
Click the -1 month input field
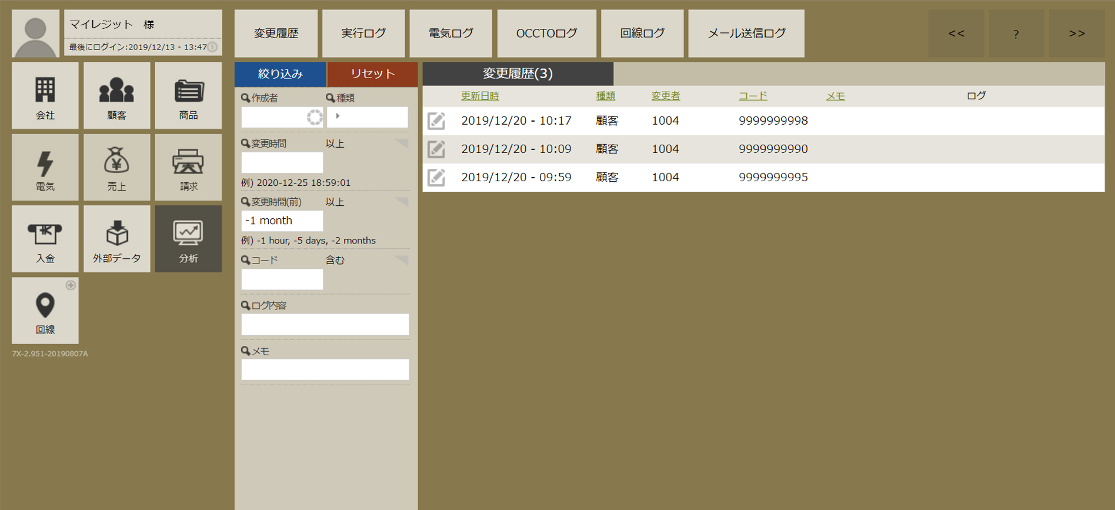pyautogui.click(x=282, y=221)
